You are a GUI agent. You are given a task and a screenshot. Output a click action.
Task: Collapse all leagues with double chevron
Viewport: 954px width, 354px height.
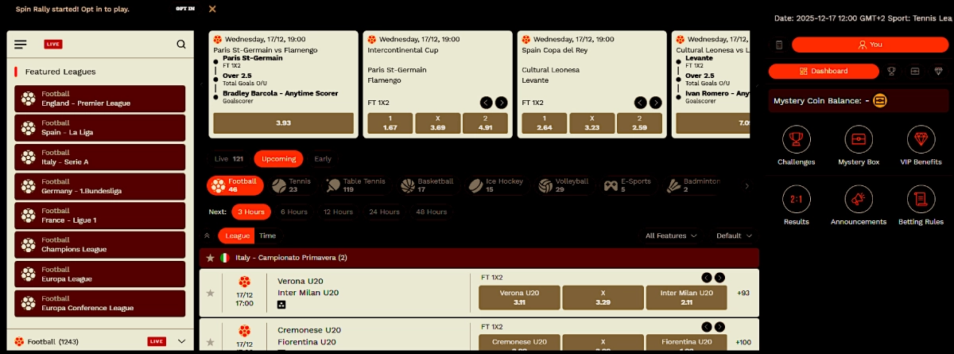click(x=207, y=235)
